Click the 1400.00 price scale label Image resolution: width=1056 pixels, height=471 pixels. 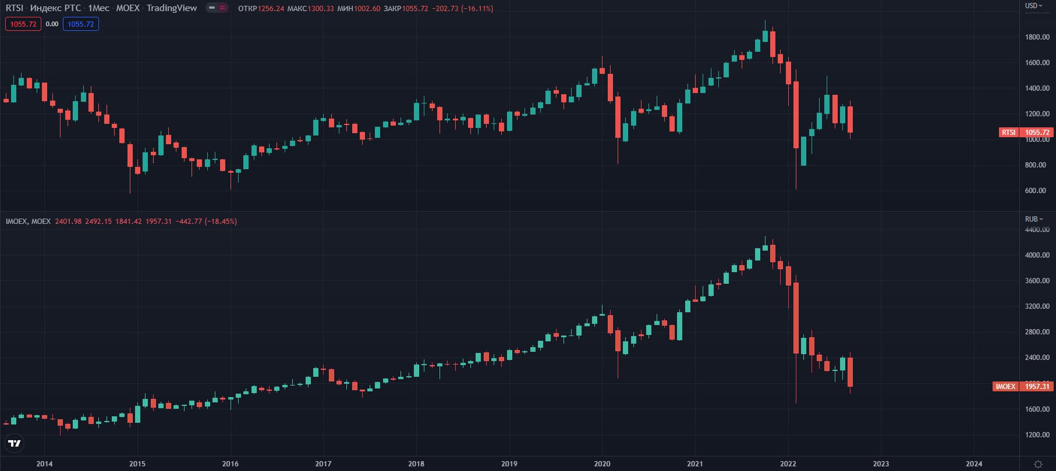(x=1037, y=88)
